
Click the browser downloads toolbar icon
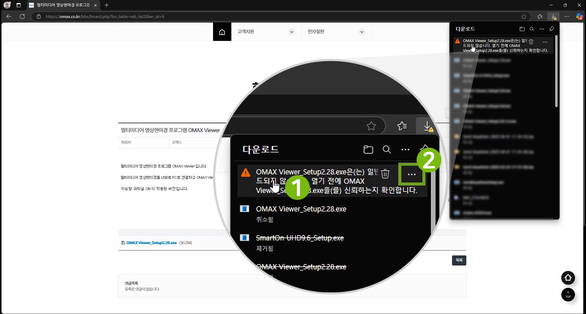553,16
